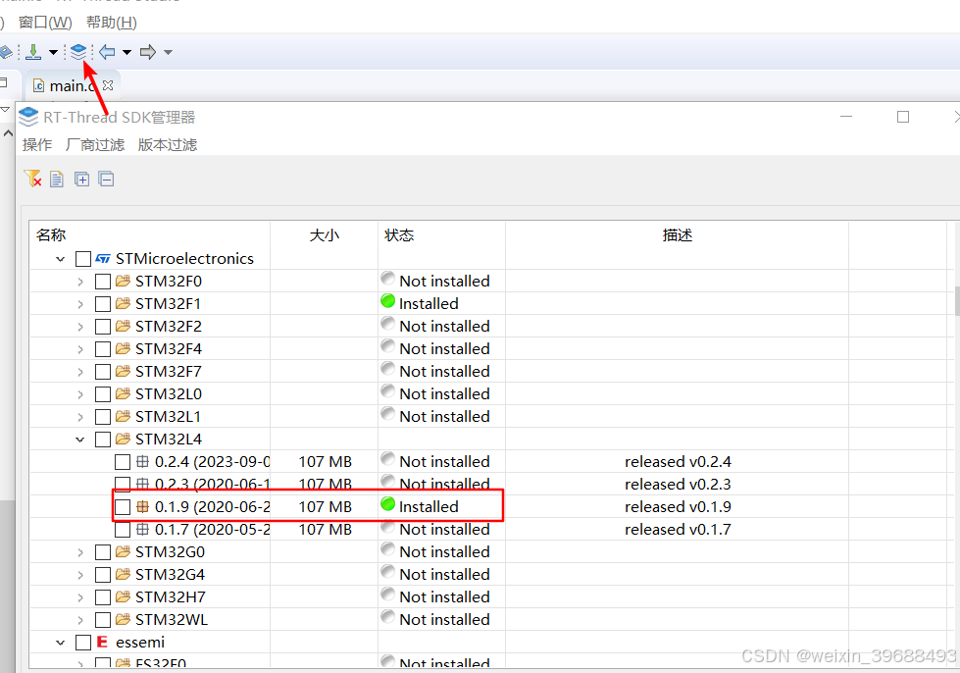Collapse the STM32L4 node

80,440
